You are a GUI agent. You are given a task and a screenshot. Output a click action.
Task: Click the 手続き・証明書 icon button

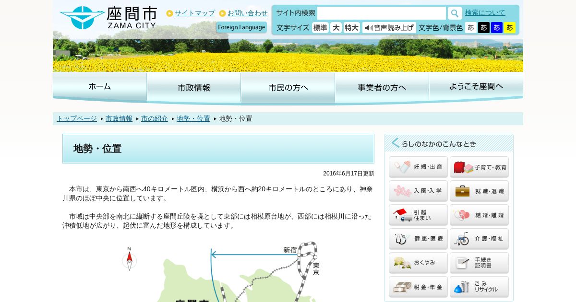479,263
